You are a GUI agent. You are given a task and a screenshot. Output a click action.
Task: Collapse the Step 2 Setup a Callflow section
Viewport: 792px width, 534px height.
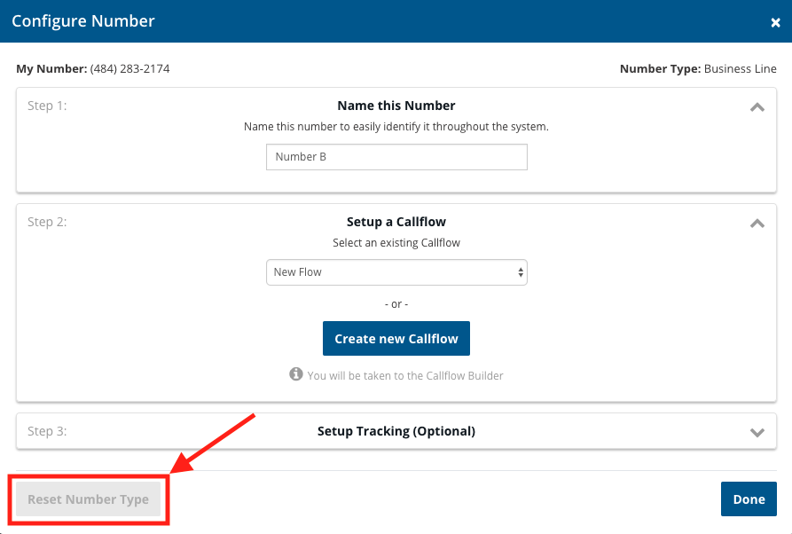tap(757, 224)
